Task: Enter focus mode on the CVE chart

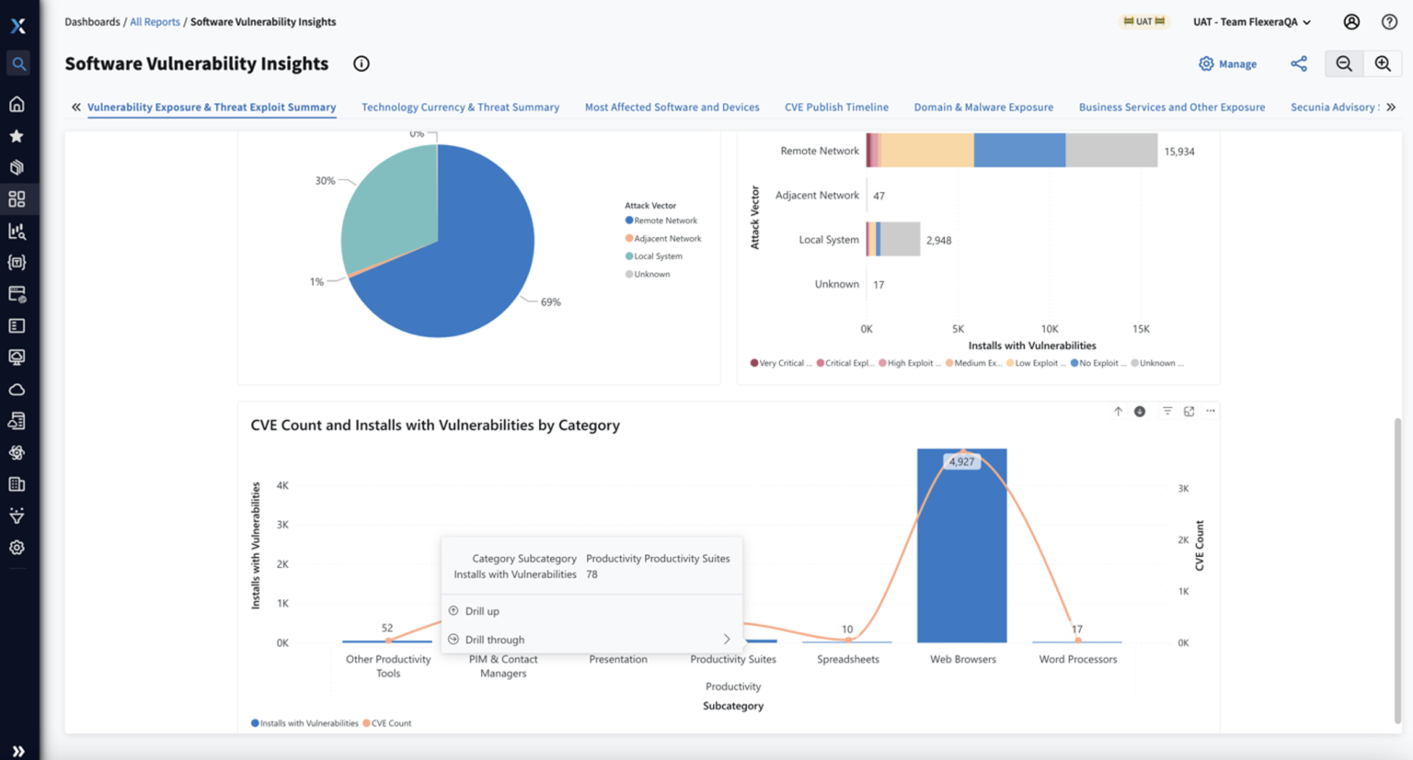Action: [1189, 411]
